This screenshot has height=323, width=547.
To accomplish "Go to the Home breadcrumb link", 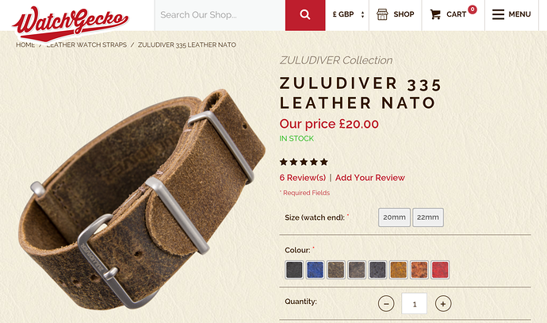I will (25, 44).
